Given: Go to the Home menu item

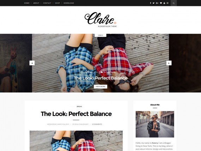Looking at the screenshot, I should pos(27,3).
